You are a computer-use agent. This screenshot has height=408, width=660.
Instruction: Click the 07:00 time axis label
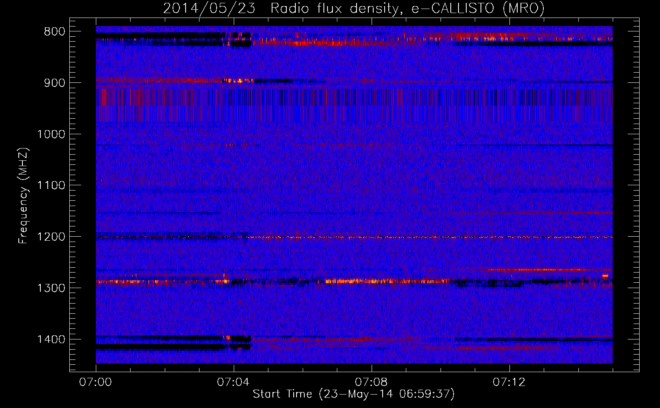click(x=95, y=382)
